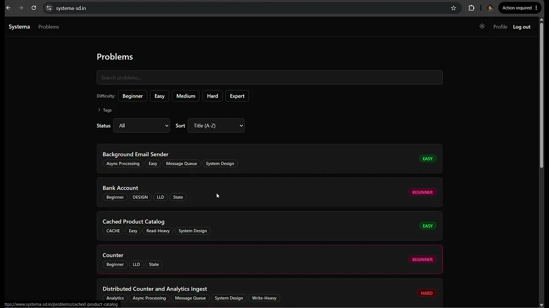Expand the Tags section
The height and width of the screenshot is (308, 549).
click(105, 110)
